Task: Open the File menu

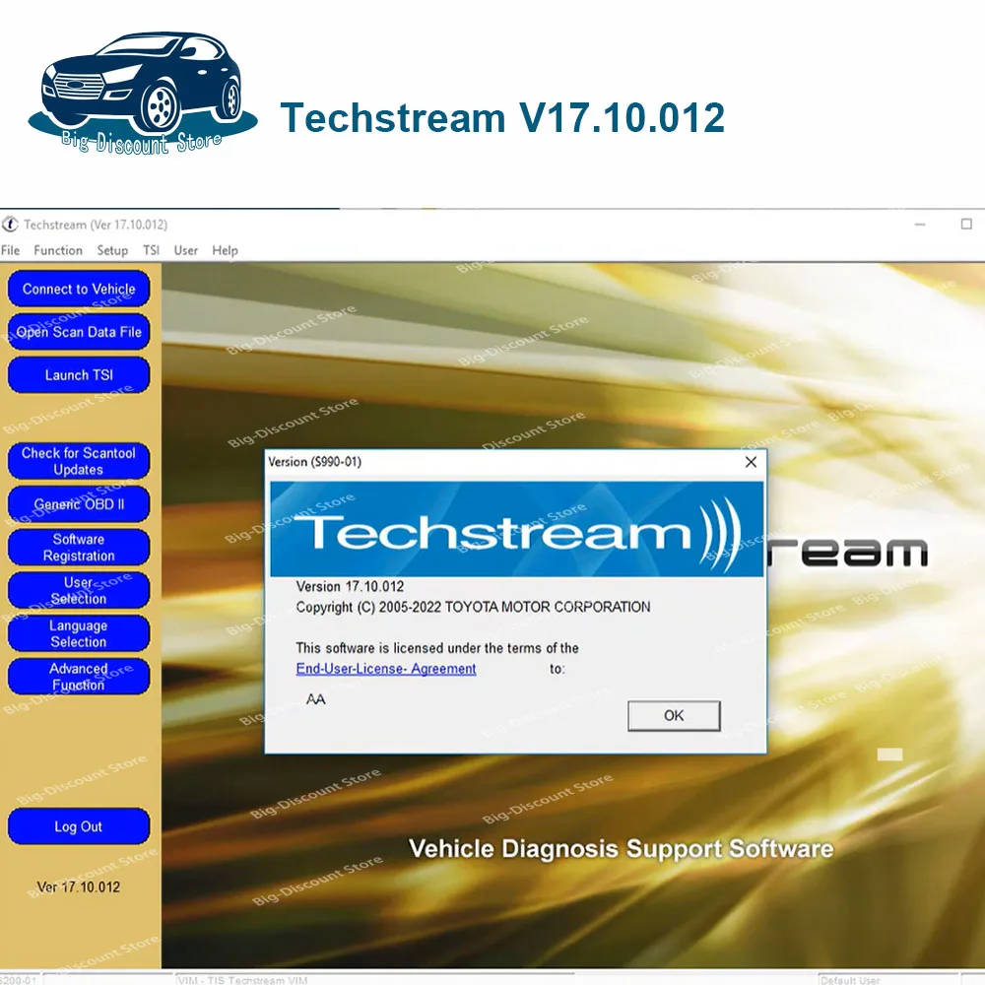Action: point(10,250)
